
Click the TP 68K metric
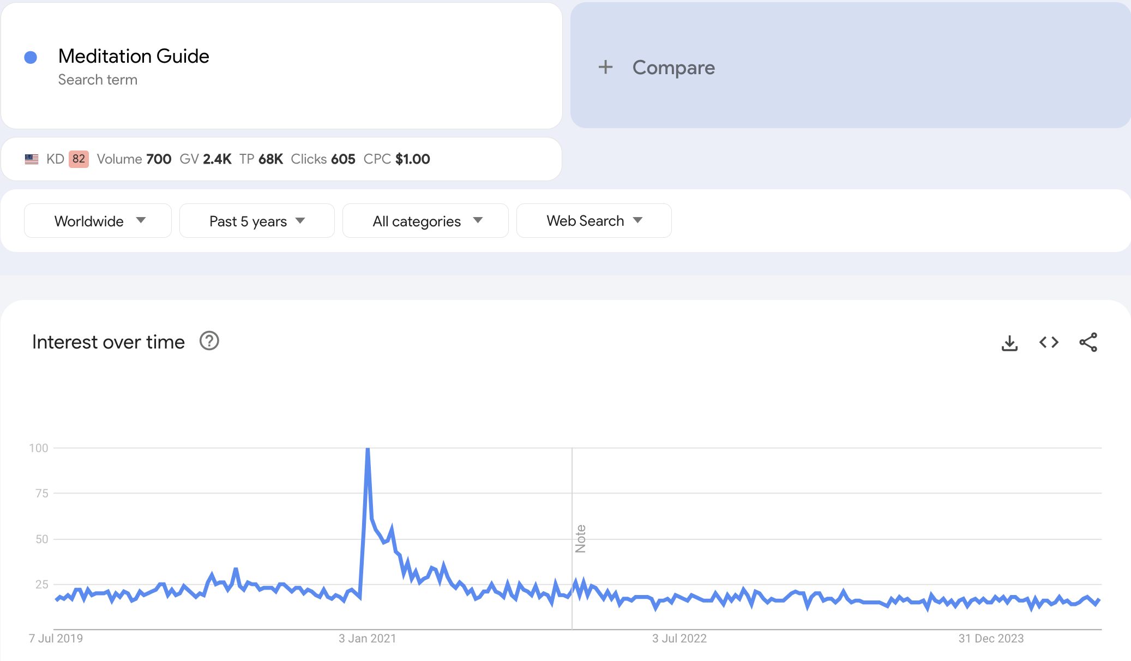tap(261, 159)
